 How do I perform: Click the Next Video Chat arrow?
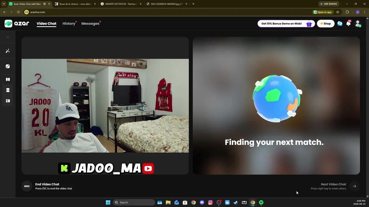point(355,186)
